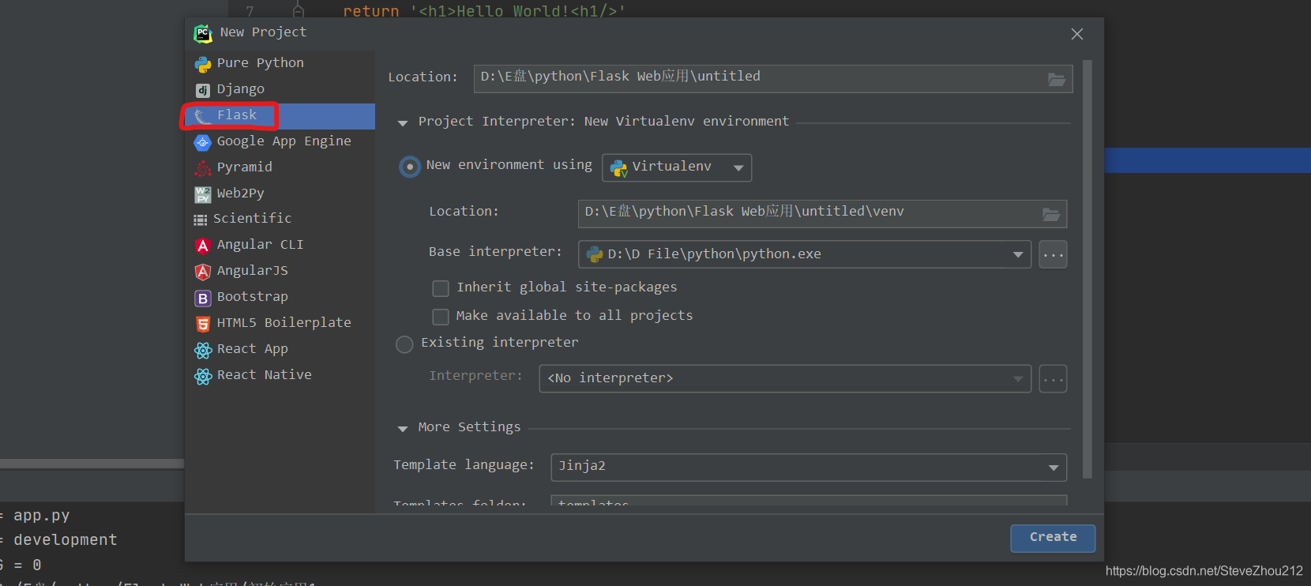Pick the Google App Engine icon
Image resolution: width=1311 pixels, height=586 pixels.
coord(203,142)
